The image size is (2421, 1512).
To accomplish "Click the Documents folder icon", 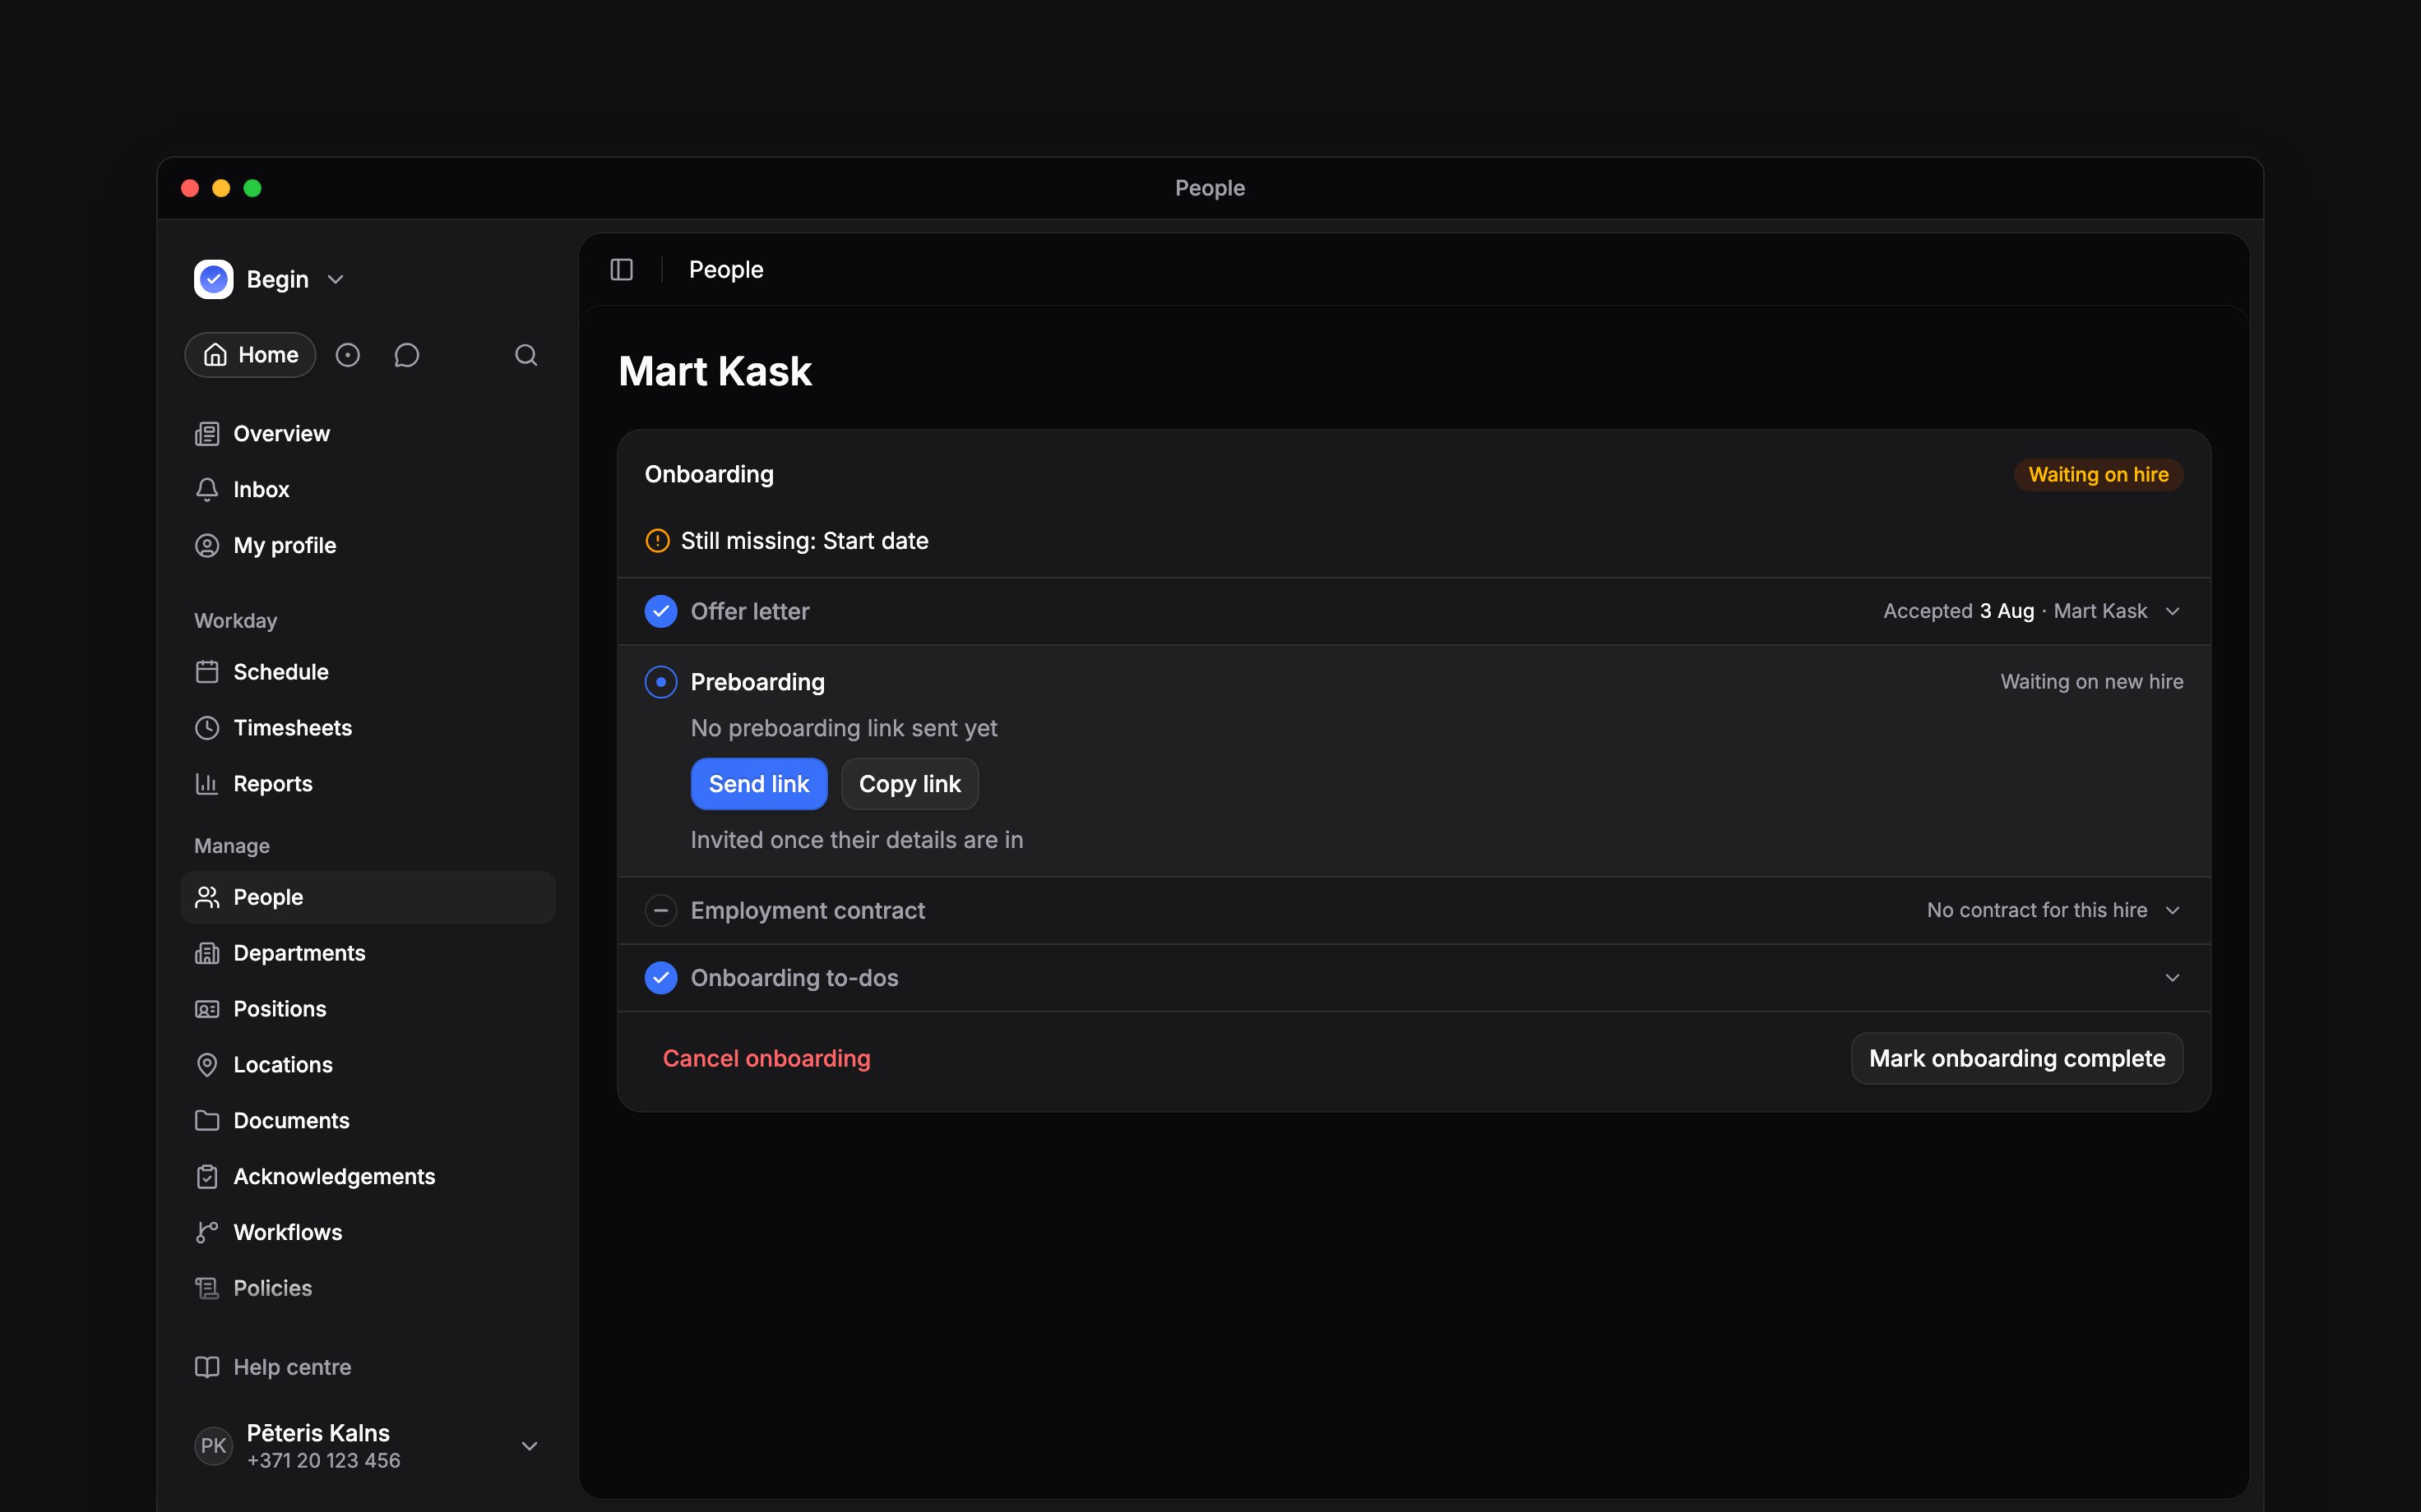I will coord(207,1121).
